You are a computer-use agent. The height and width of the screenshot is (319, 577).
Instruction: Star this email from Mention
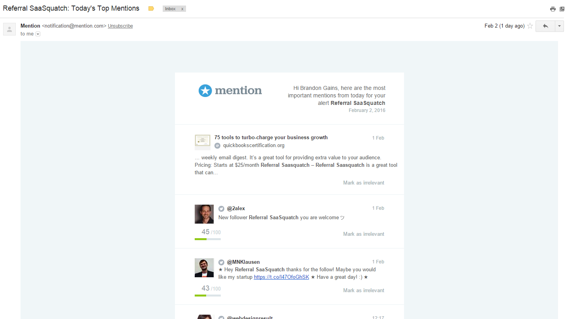530,26
